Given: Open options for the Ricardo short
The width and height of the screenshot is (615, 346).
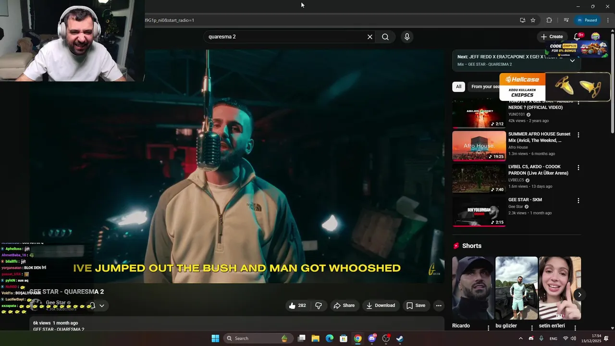Looking at the screenshot, I should click(489, 327).
